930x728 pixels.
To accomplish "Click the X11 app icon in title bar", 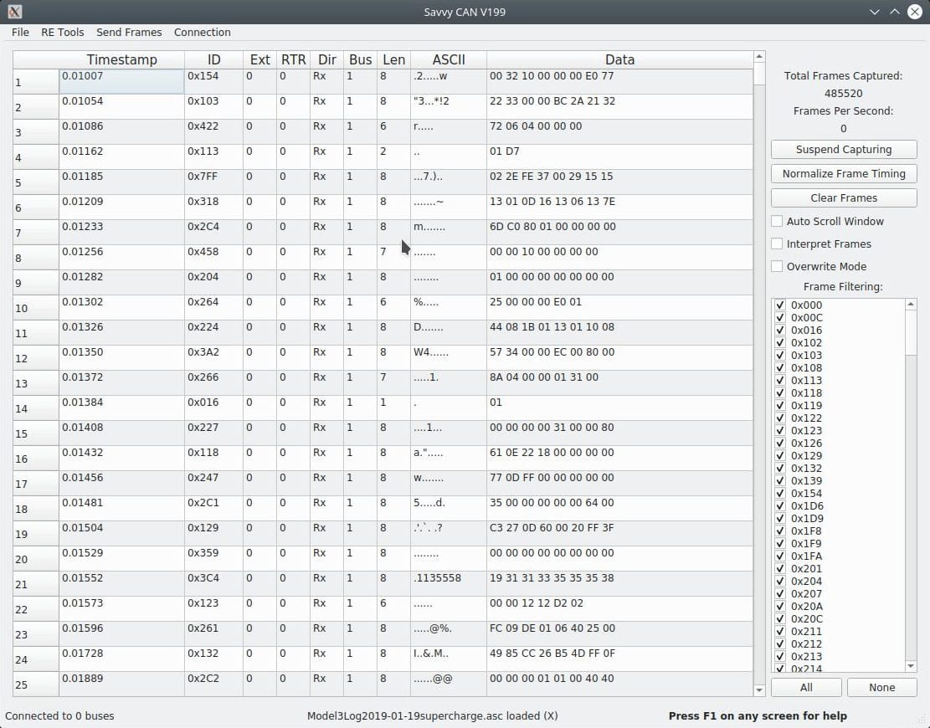I will click(x=15, y=12).
